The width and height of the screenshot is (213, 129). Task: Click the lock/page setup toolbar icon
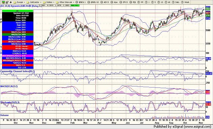click(7, 2)
